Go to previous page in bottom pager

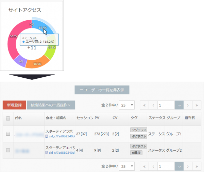(x=153, y=166)
